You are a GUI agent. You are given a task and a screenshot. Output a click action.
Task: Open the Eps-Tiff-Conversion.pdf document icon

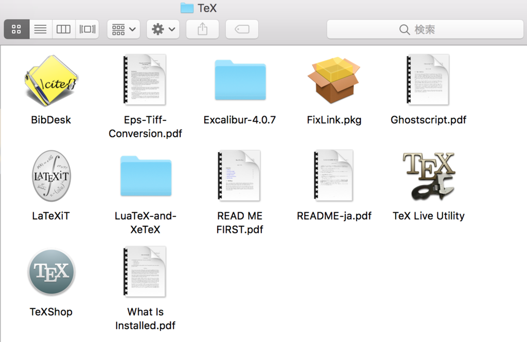(145, 80)
